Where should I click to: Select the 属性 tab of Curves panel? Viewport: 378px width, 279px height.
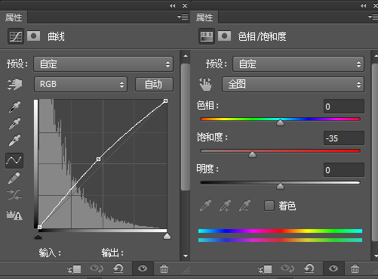pos(14,17)
